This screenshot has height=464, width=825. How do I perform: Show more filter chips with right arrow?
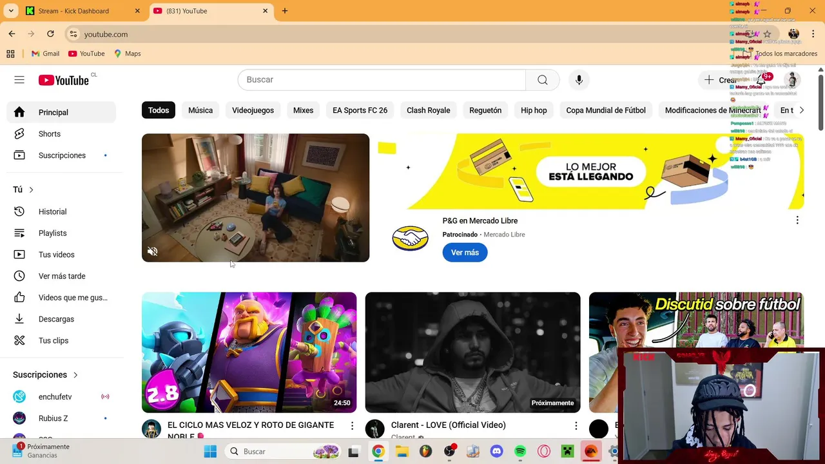point(801,110)
